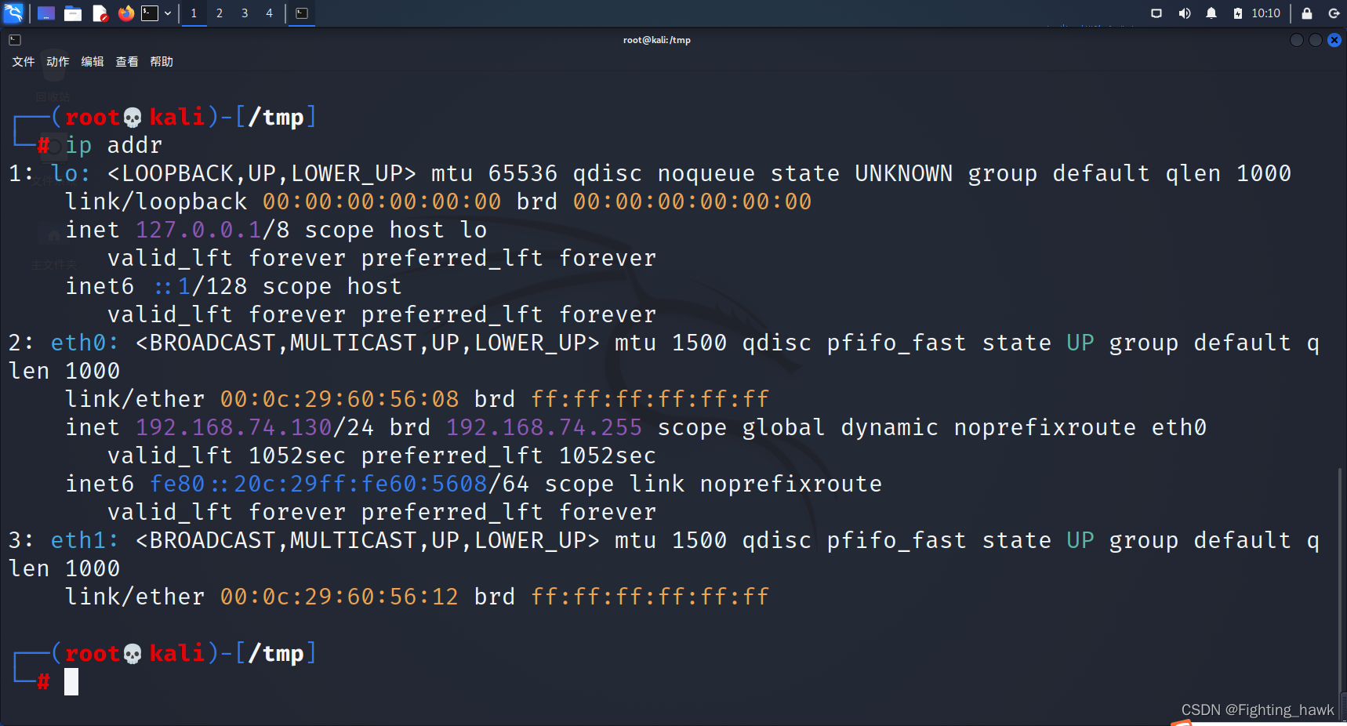Viewport: 1347px width, 726px height.
Task: Click the IP address 192.168.74.130
Action: [234, 427]
